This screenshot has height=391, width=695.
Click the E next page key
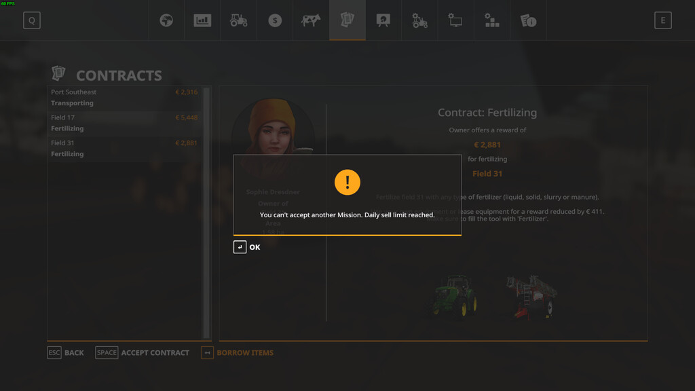tap(662, 20)
